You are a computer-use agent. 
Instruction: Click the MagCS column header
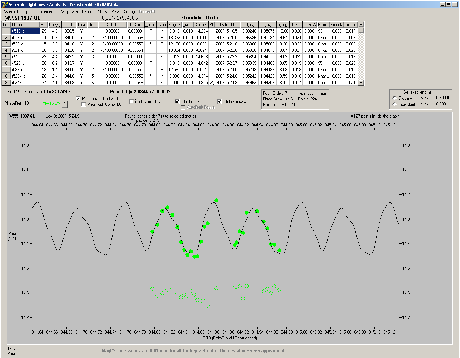point(174,25)
